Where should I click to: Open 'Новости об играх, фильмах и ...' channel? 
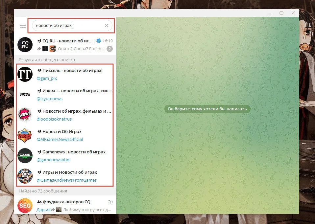pyautogui.click(x=65, y=115)
